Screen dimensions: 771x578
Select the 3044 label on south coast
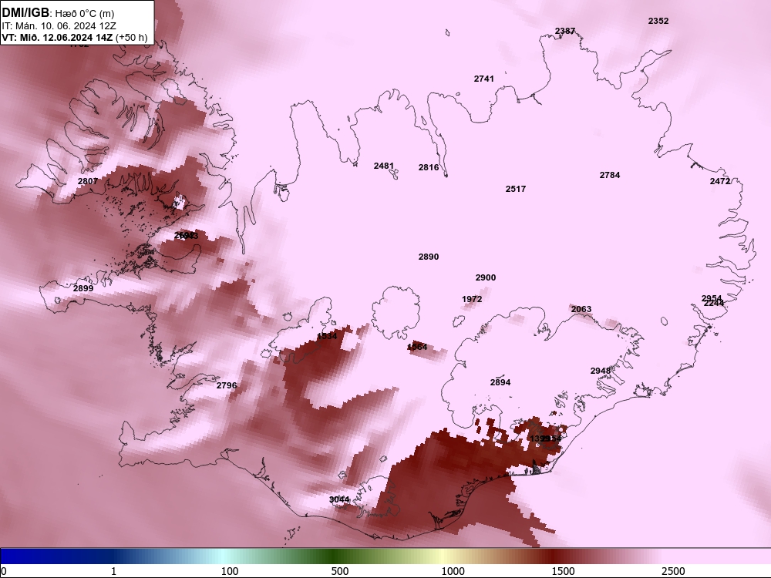click(x=339, y=500)
